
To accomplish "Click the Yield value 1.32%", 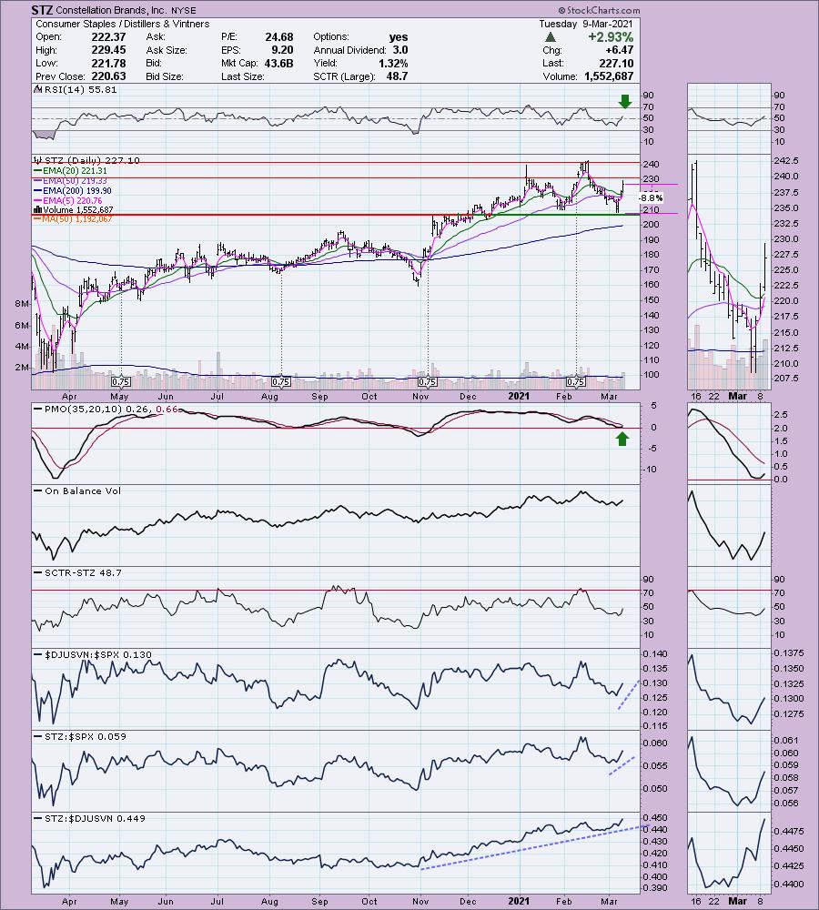I will [x=393, y=64].
